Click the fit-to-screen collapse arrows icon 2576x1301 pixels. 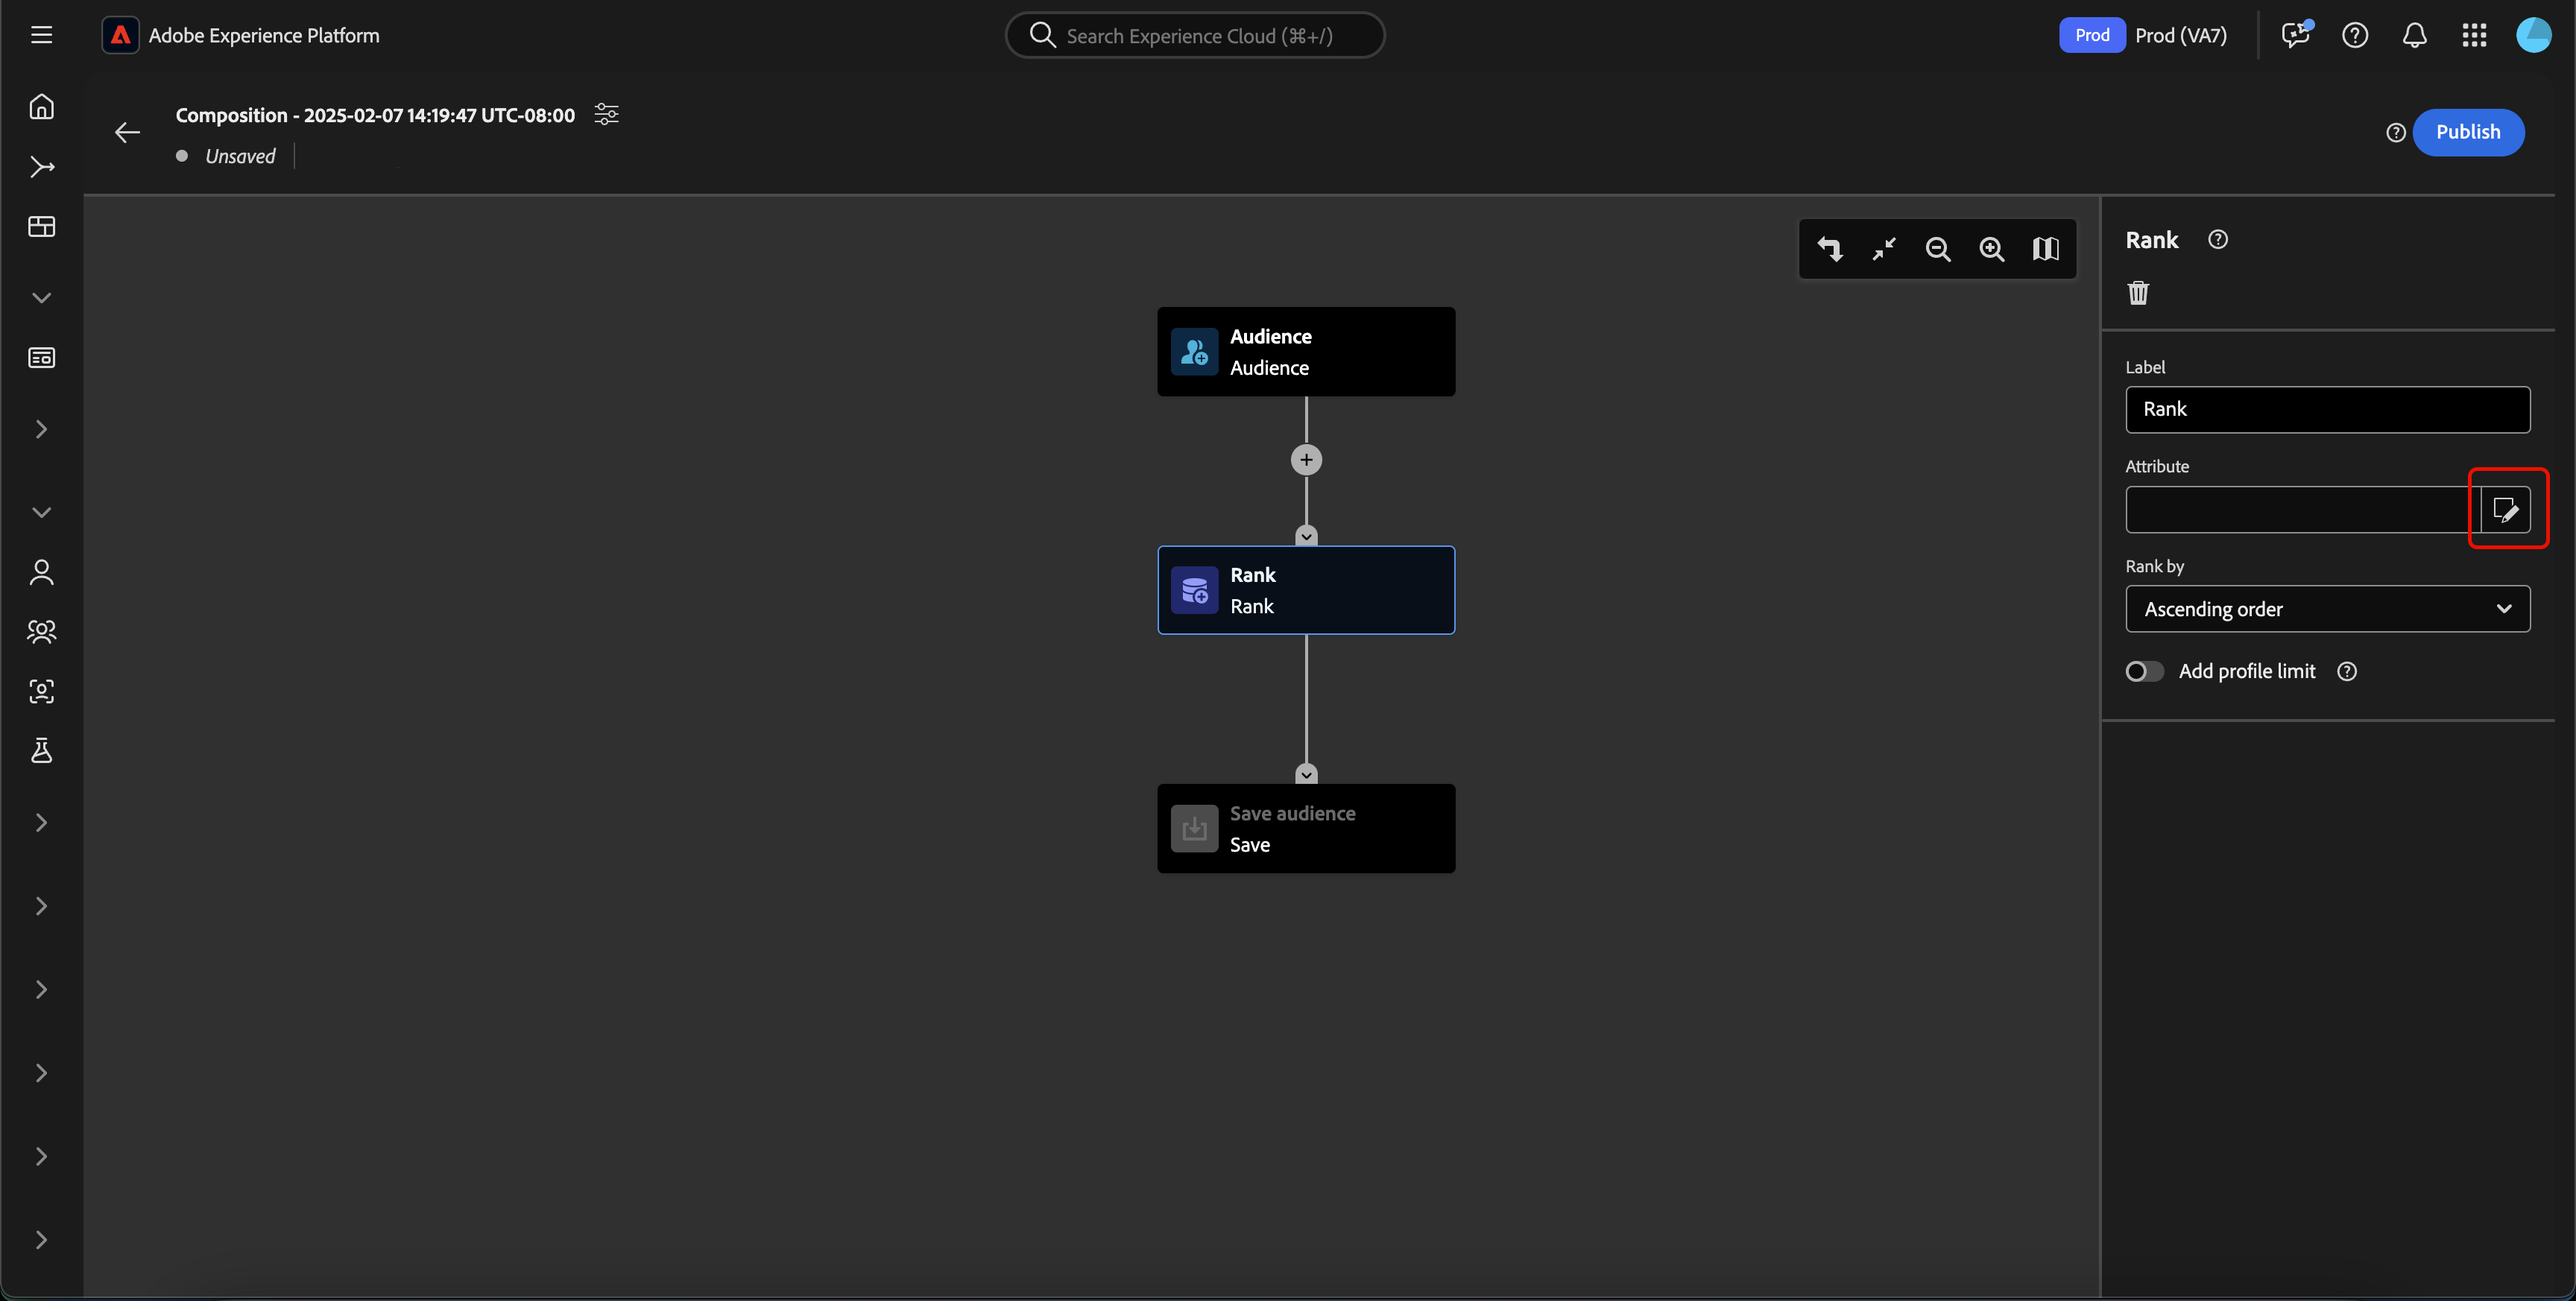coord(1884,249)
